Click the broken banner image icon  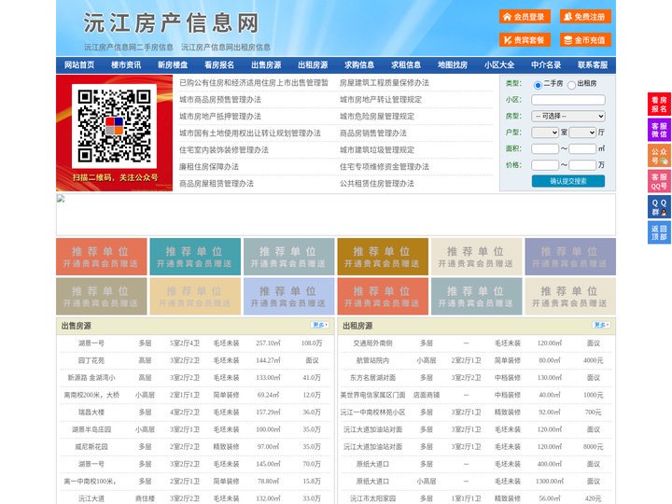click(x=61, y=199)
